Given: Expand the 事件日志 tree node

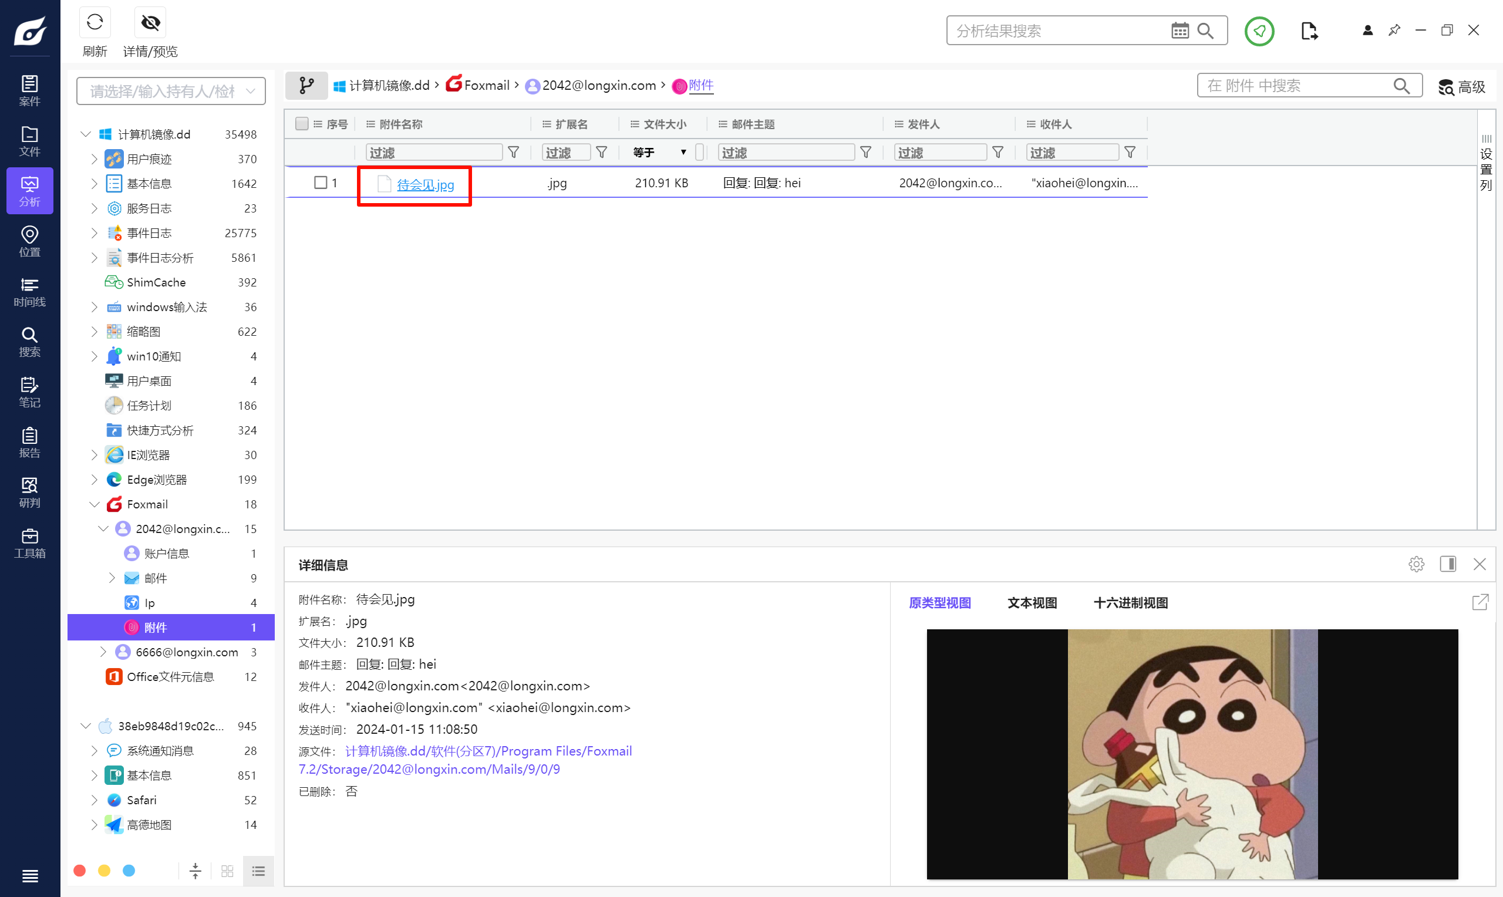Looking at the screenshot, I should [x=94, y=233].
